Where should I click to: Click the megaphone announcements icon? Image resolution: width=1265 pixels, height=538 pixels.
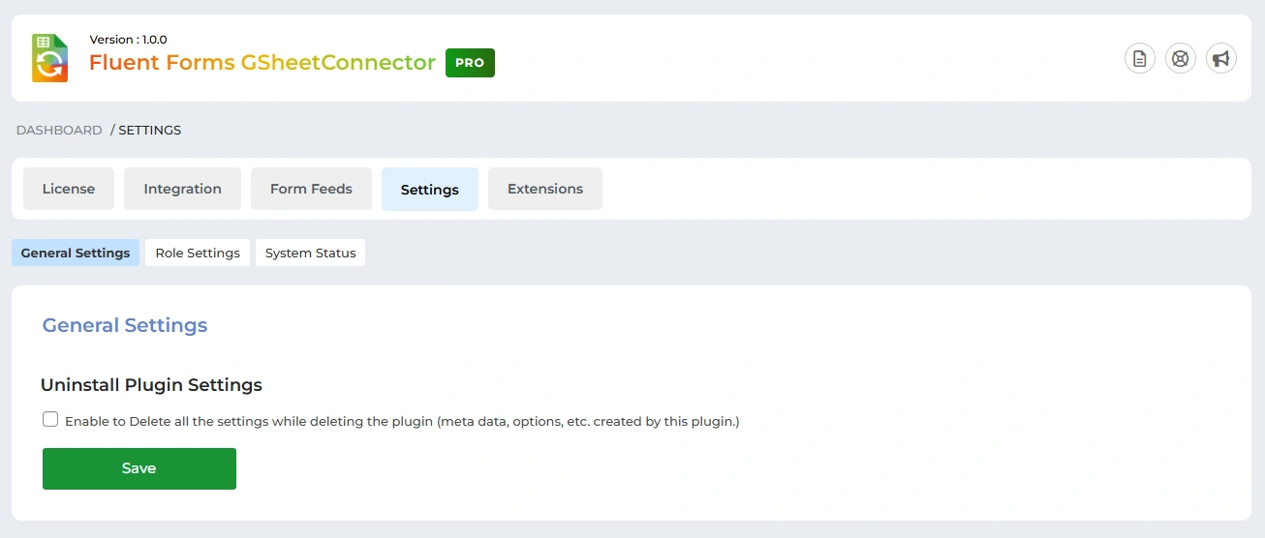click(1220, 59)
